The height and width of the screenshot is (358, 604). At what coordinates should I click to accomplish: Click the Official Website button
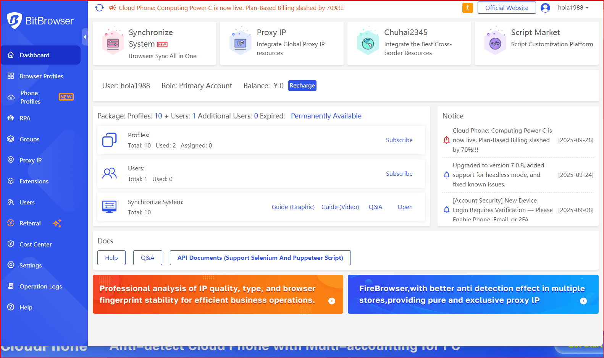click(506, 8)
